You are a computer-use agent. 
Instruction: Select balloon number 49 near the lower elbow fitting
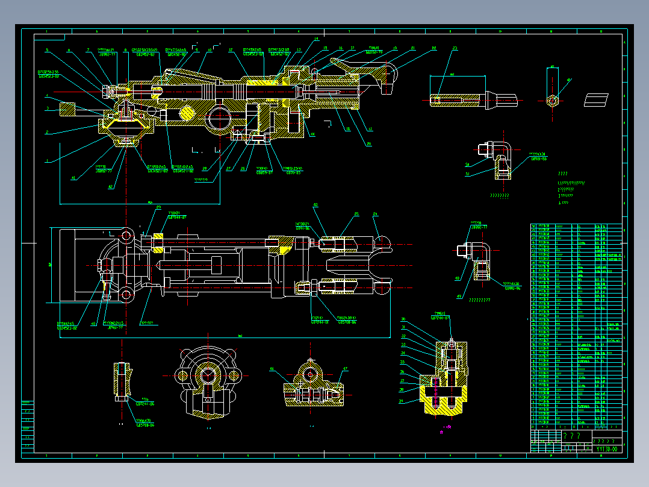pos(459,297)
